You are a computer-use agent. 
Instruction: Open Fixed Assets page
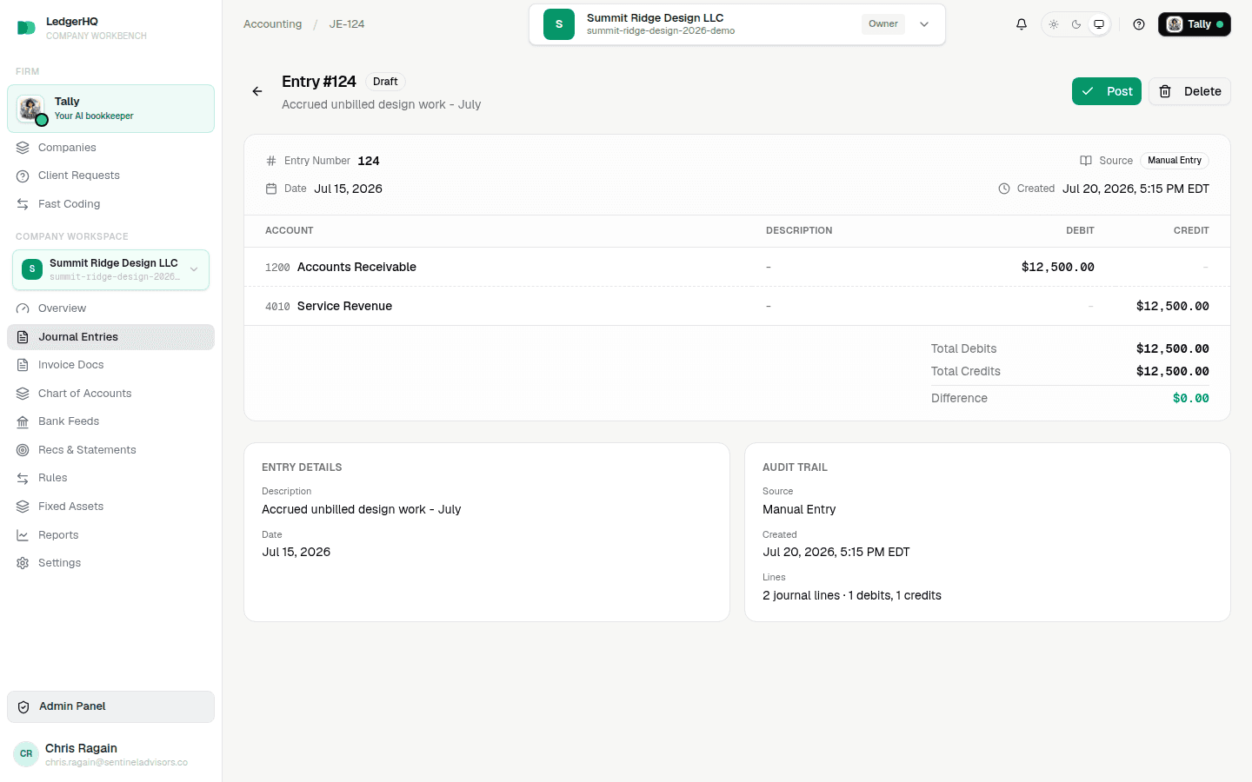click(x=110, y=507)
